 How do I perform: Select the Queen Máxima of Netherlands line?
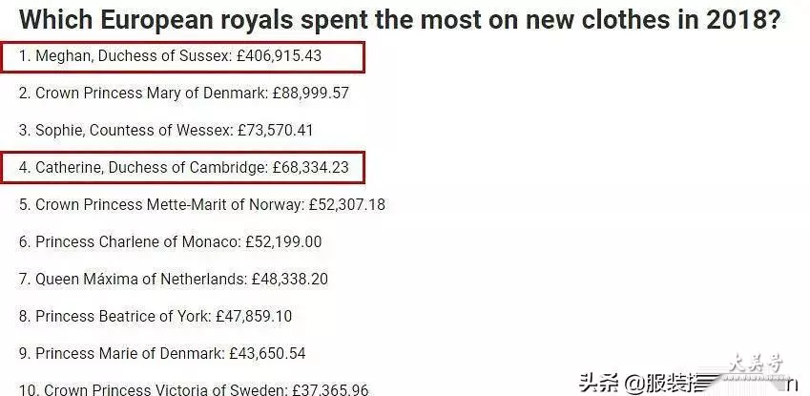pyautogui.click(x=174, y=280)
